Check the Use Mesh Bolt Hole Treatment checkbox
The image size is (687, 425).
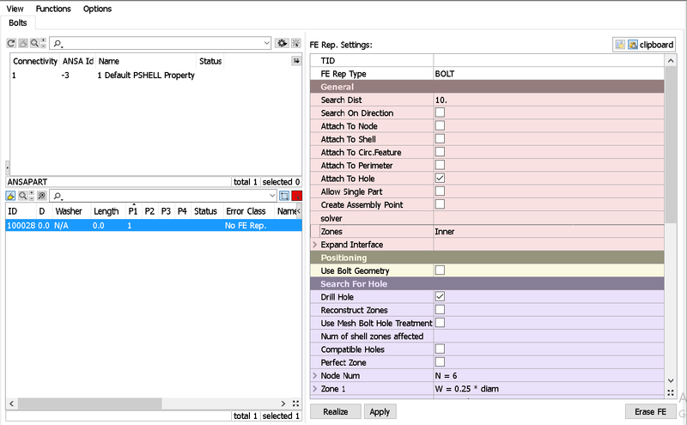point(440,323)
